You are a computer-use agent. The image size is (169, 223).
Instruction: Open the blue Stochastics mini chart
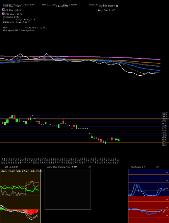pos(148,182)
